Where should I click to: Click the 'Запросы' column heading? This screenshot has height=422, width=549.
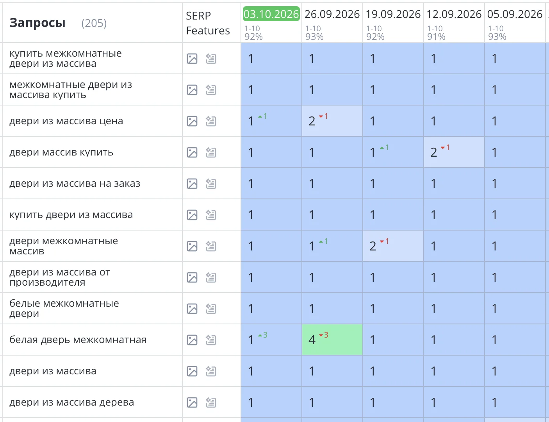tap(37, 23)
